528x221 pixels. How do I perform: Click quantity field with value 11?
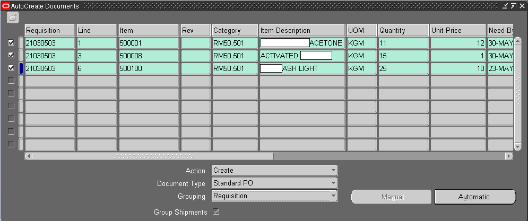[x=403, y=43]
